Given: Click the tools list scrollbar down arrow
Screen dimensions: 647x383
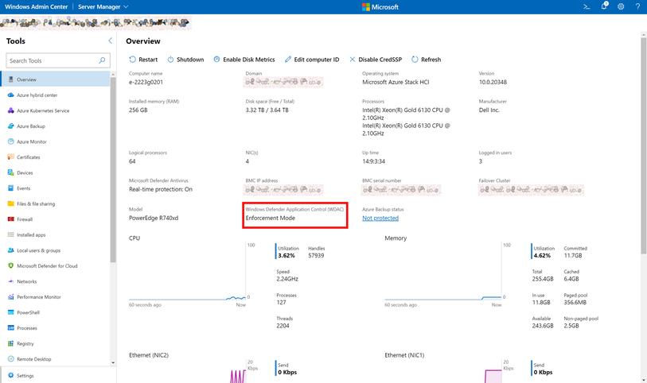Looking at the screenshot, I should [x=113, y=363].
